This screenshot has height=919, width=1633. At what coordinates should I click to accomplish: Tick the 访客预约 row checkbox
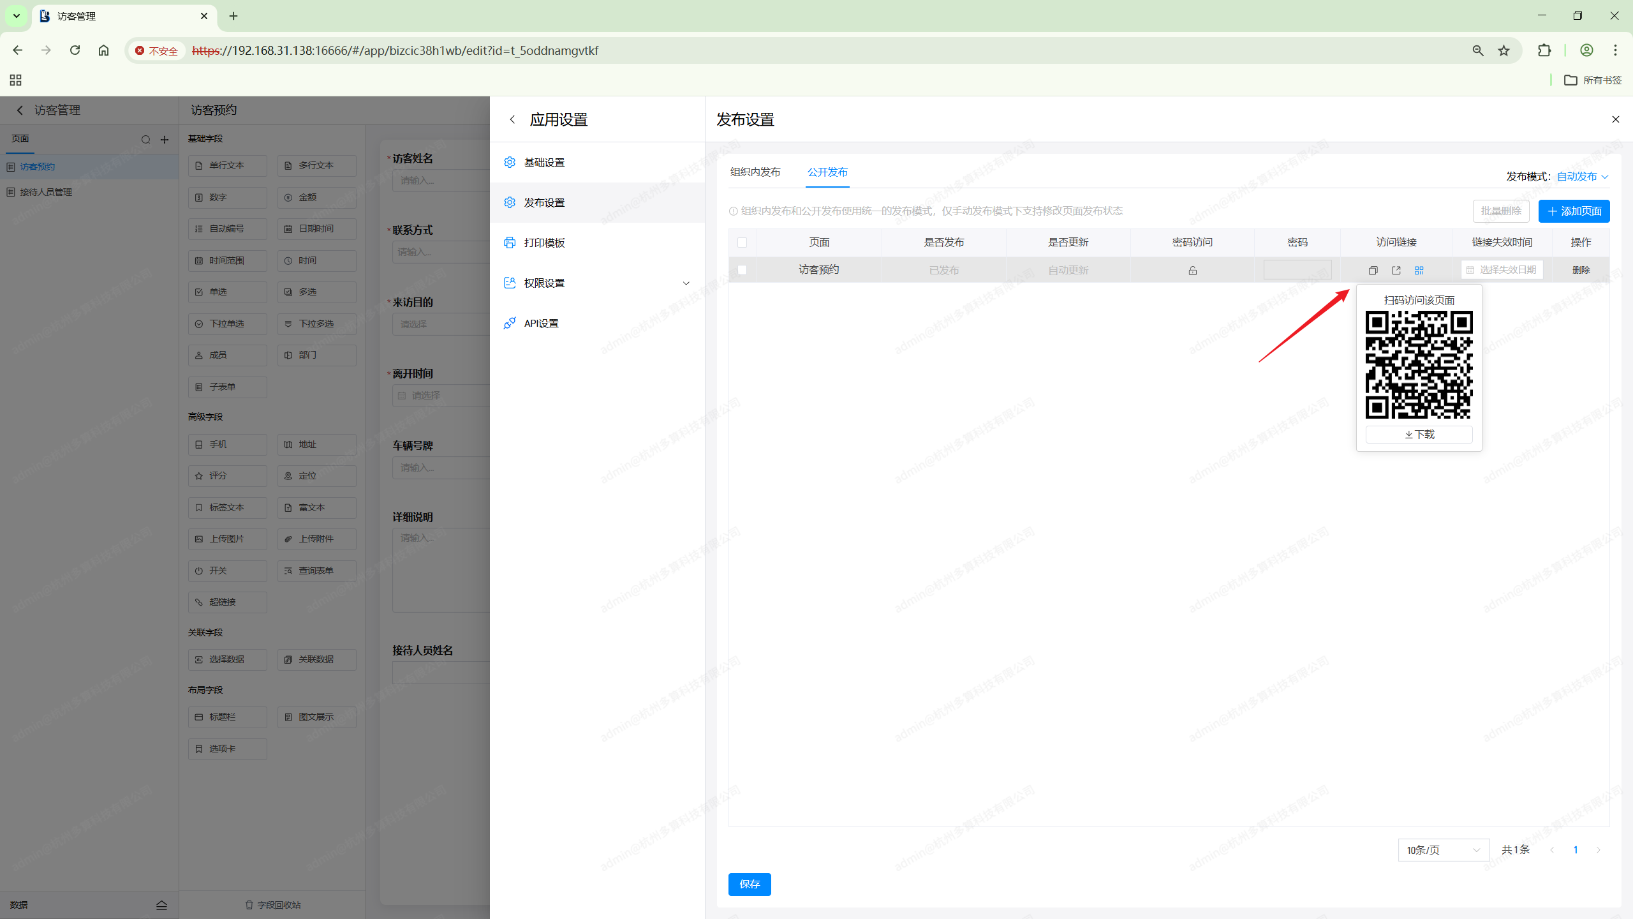coord(742,270)
